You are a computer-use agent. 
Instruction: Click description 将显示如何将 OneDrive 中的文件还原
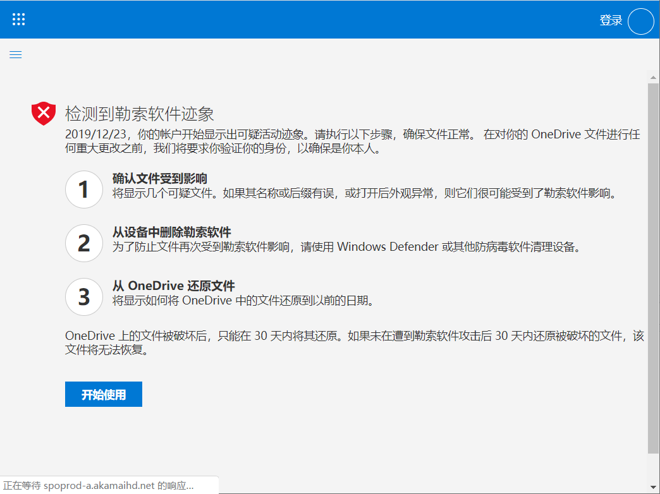tap(244, 301)
